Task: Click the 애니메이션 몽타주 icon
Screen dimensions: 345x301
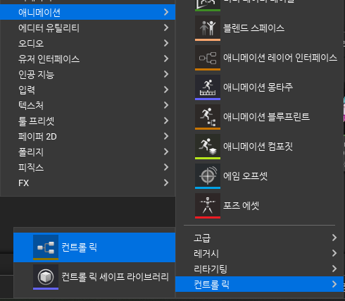Action: (x=208, y=87)
